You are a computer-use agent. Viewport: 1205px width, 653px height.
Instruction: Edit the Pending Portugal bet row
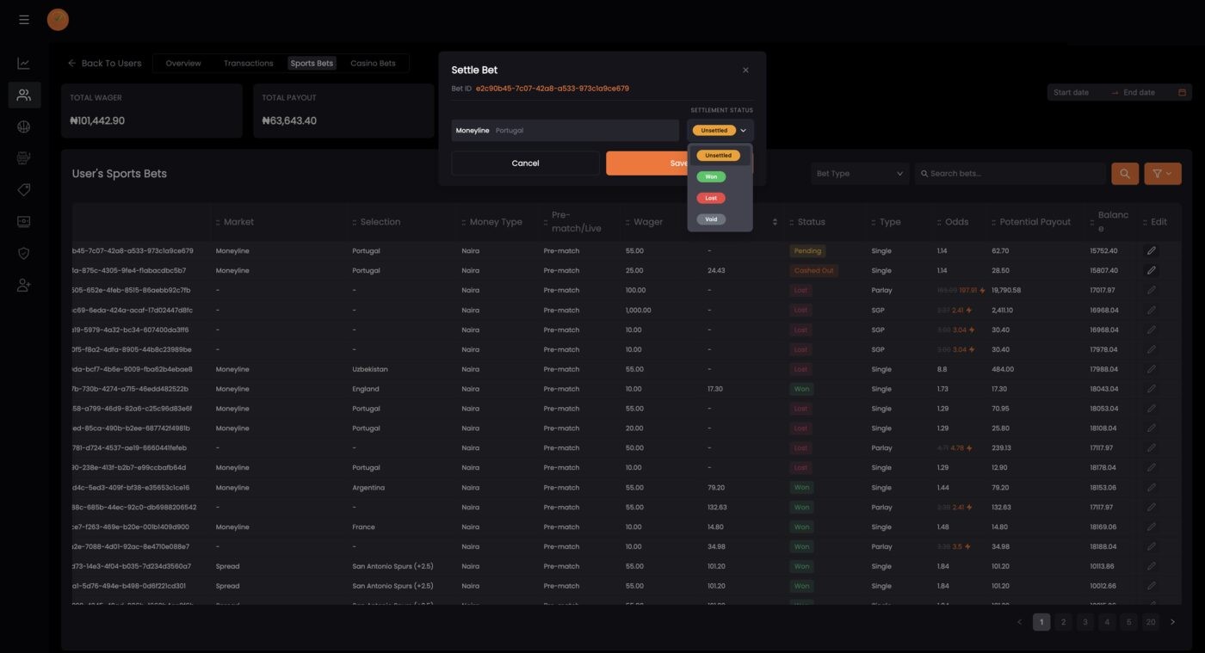(1151, 251)
